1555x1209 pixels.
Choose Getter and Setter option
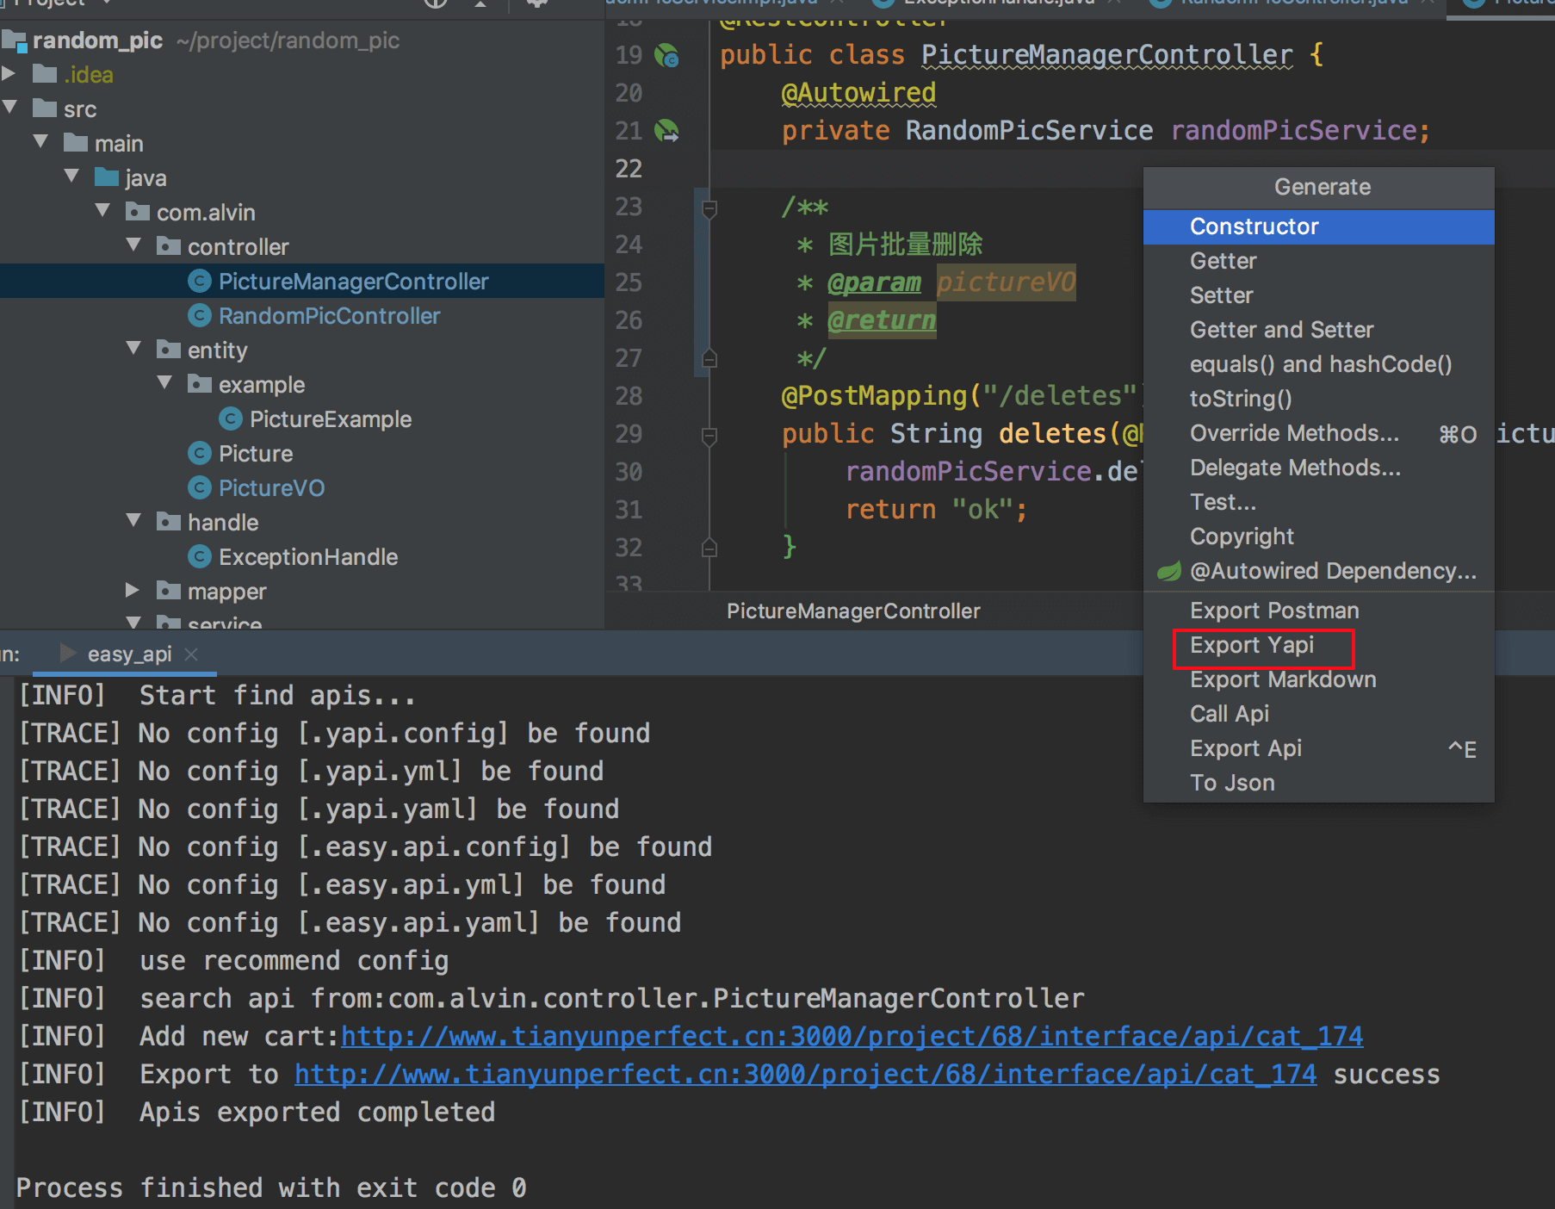pos(1318,330)
